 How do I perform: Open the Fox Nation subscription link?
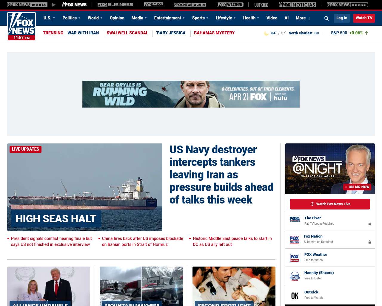313,236
